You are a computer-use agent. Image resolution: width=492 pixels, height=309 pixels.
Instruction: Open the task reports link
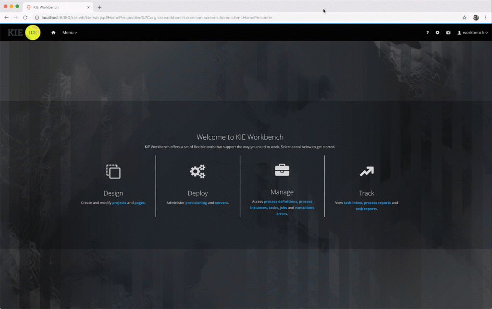[366, 209]
